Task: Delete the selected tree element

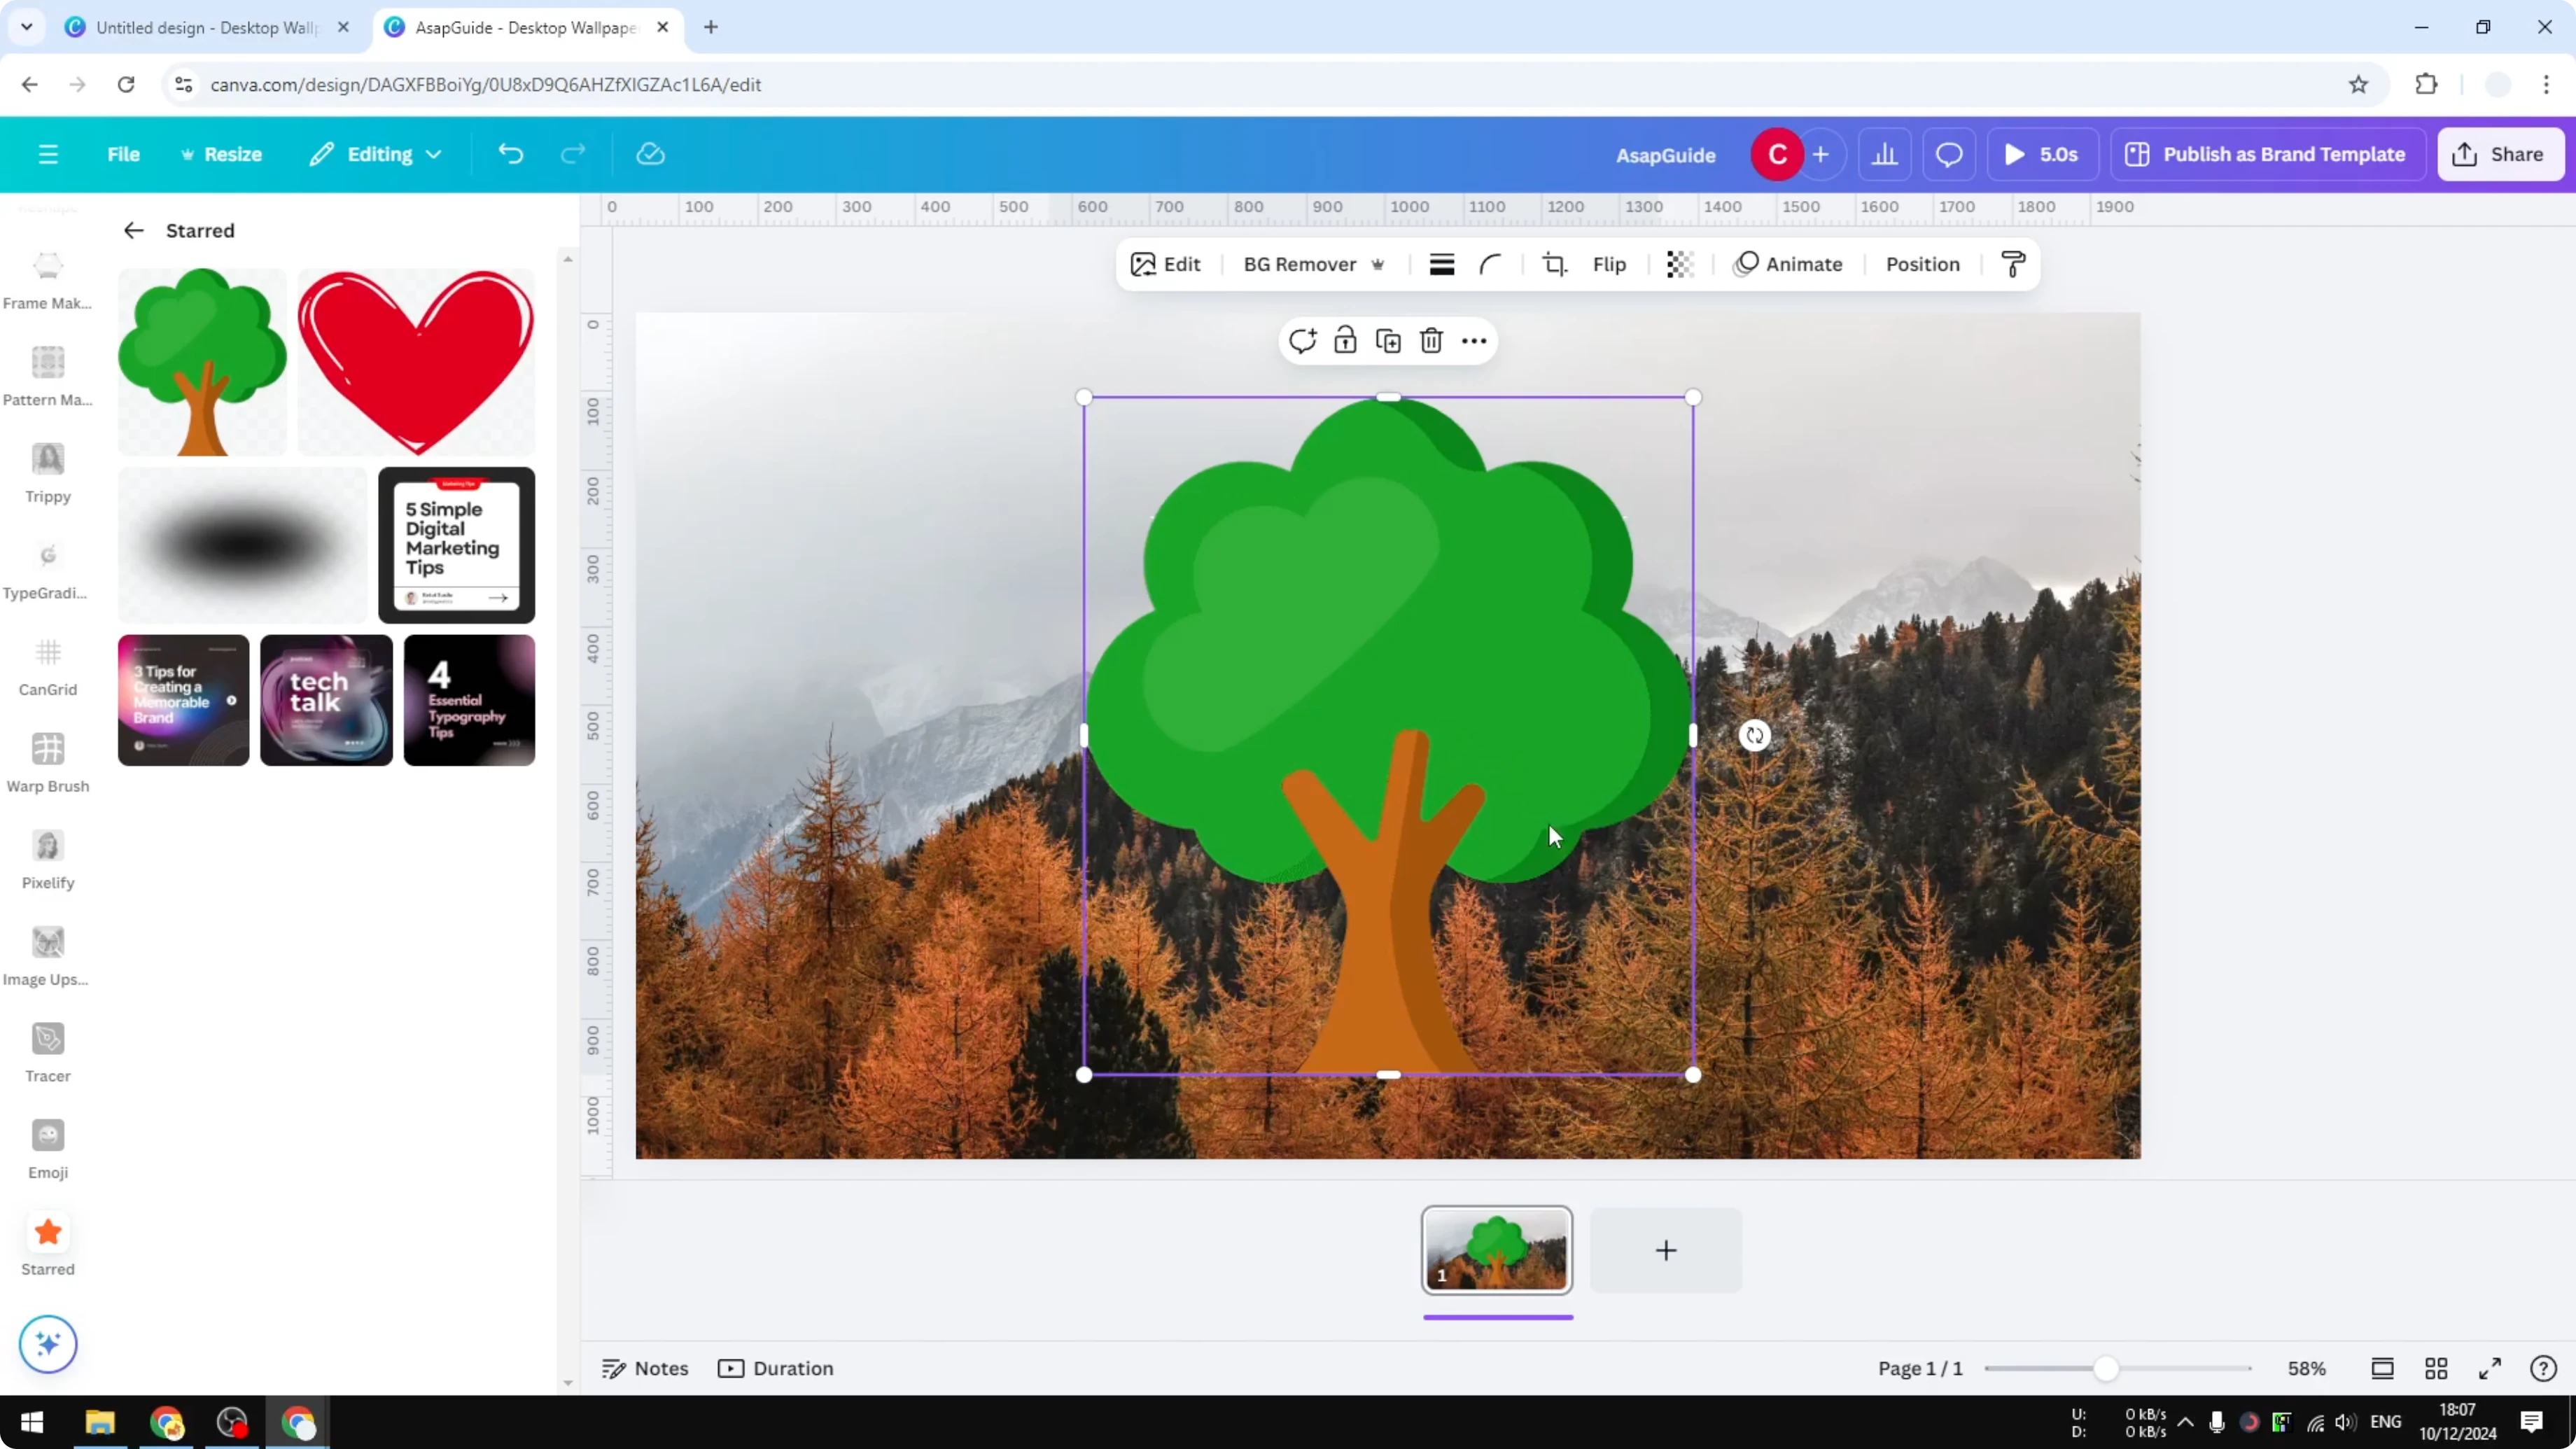Action: pyautogui.click(x=1431, y=340)
